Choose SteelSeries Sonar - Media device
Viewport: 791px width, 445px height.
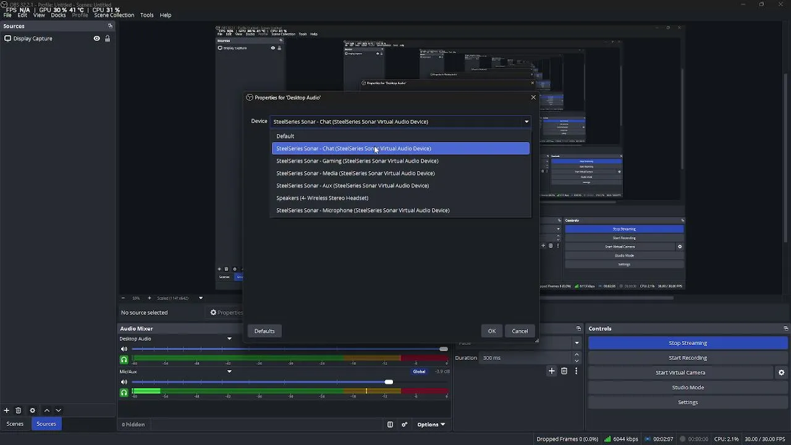[x=401, y=173]
